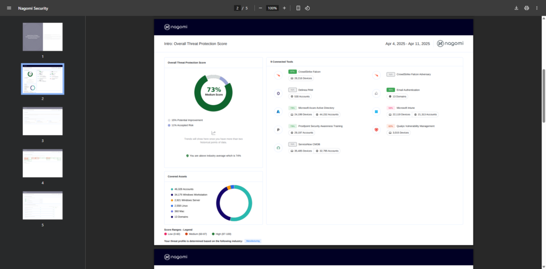Click the 'Intro: Overall Threat Protection Score' heading
Image resolution: width=546 pixels, height=269 pixels.
pos(196,44)
